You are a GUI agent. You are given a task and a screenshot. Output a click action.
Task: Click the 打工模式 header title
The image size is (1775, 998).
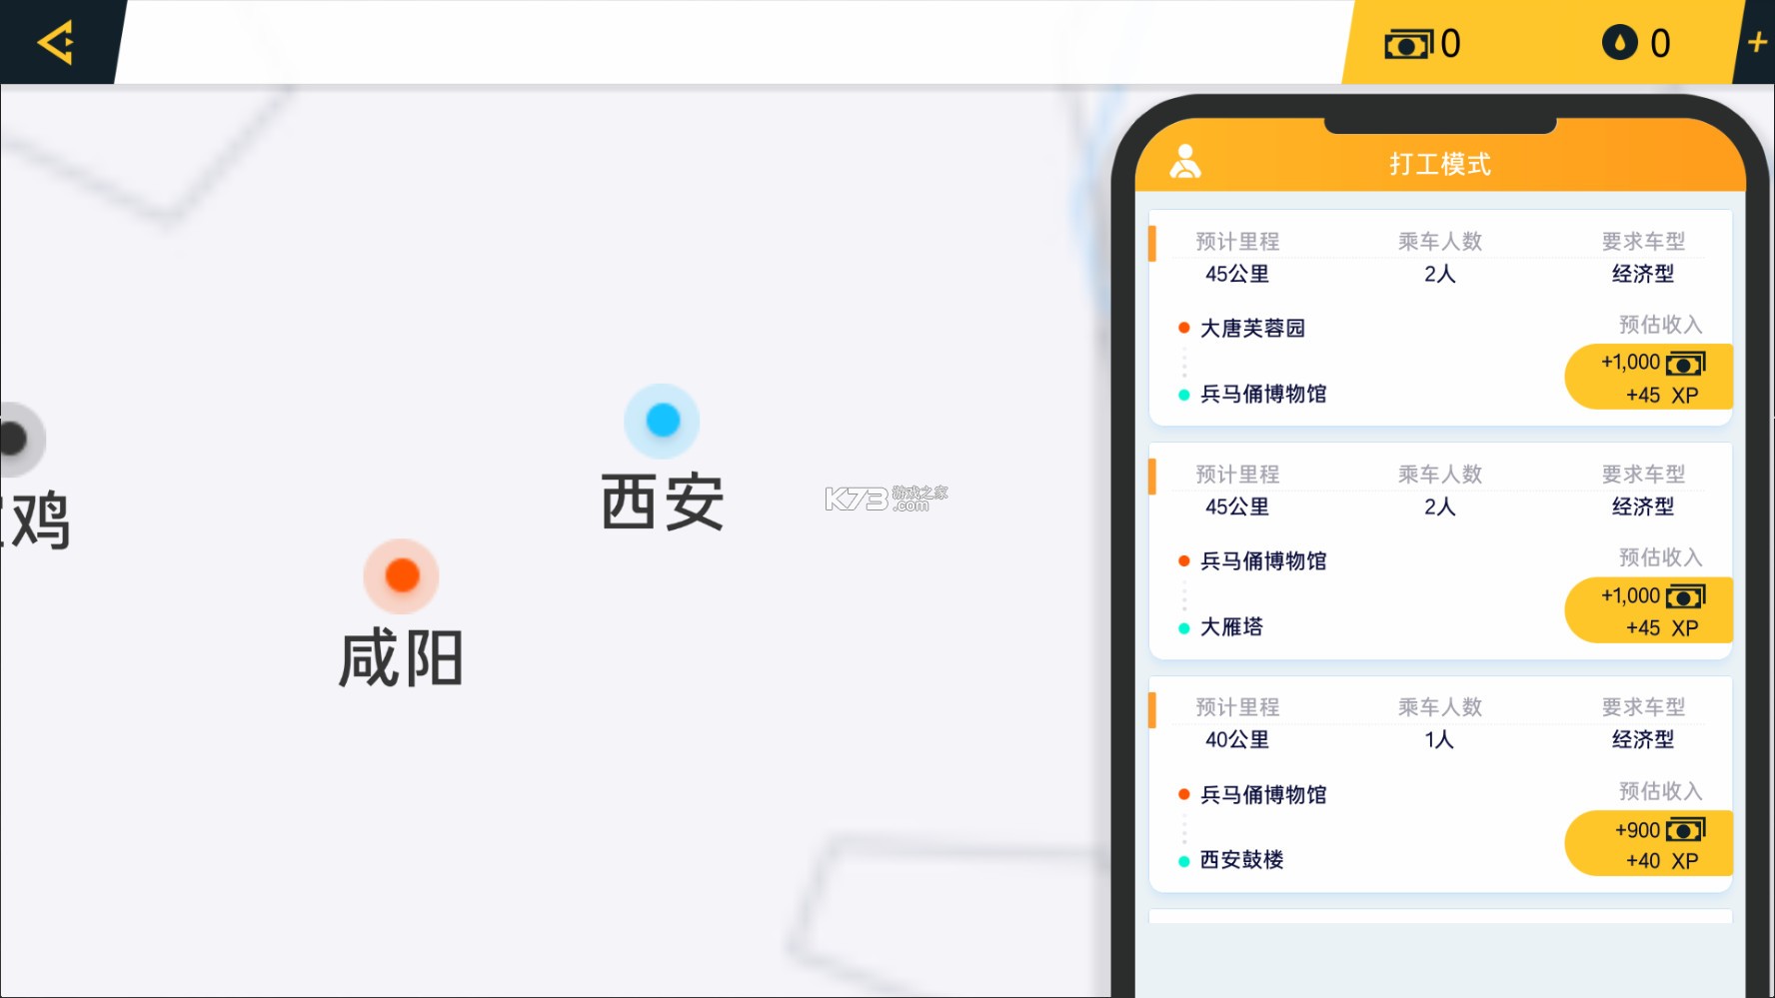tap(1439, 164)
